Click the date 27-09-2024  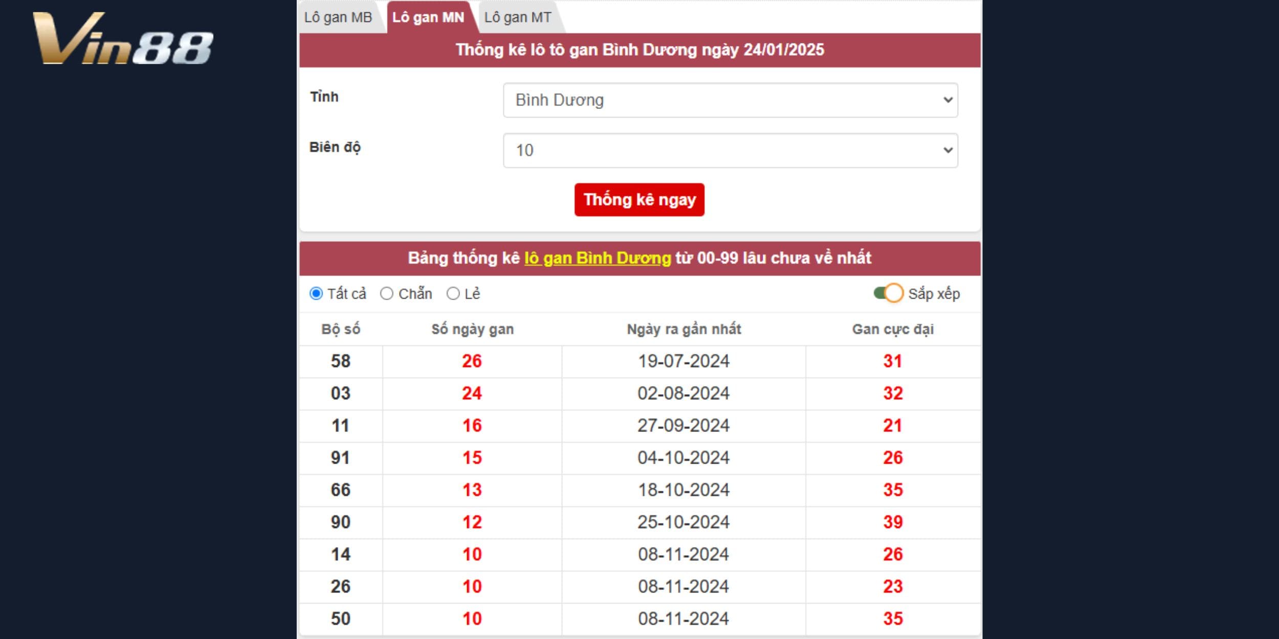pos(684,426)
